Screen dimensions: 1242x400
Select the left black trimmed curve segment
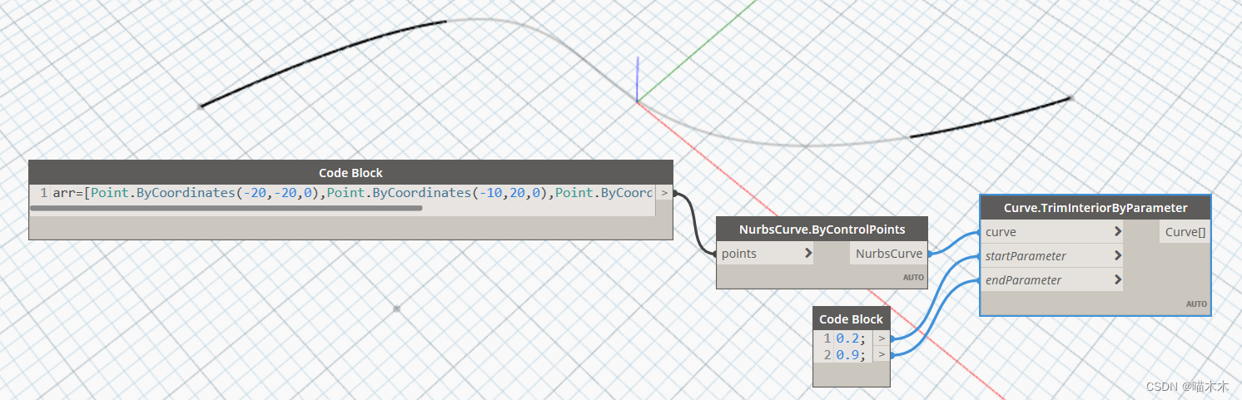click(320, 57)
